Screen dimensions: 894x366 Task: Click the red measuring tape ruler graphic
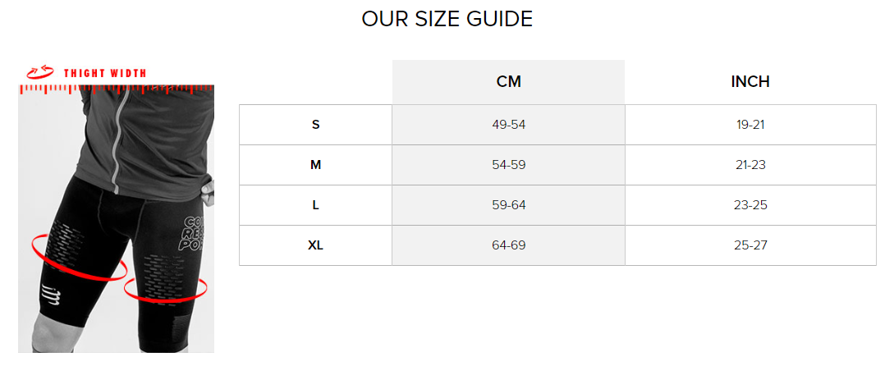117,89
